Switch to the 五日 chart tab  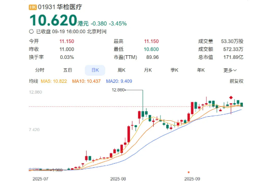coord(68,70)
